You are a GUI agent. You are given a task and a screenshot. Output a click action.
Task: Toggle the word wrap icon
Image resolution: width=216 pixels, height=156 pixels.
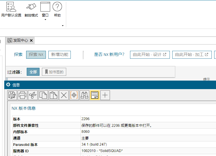[x=95, y=95]
